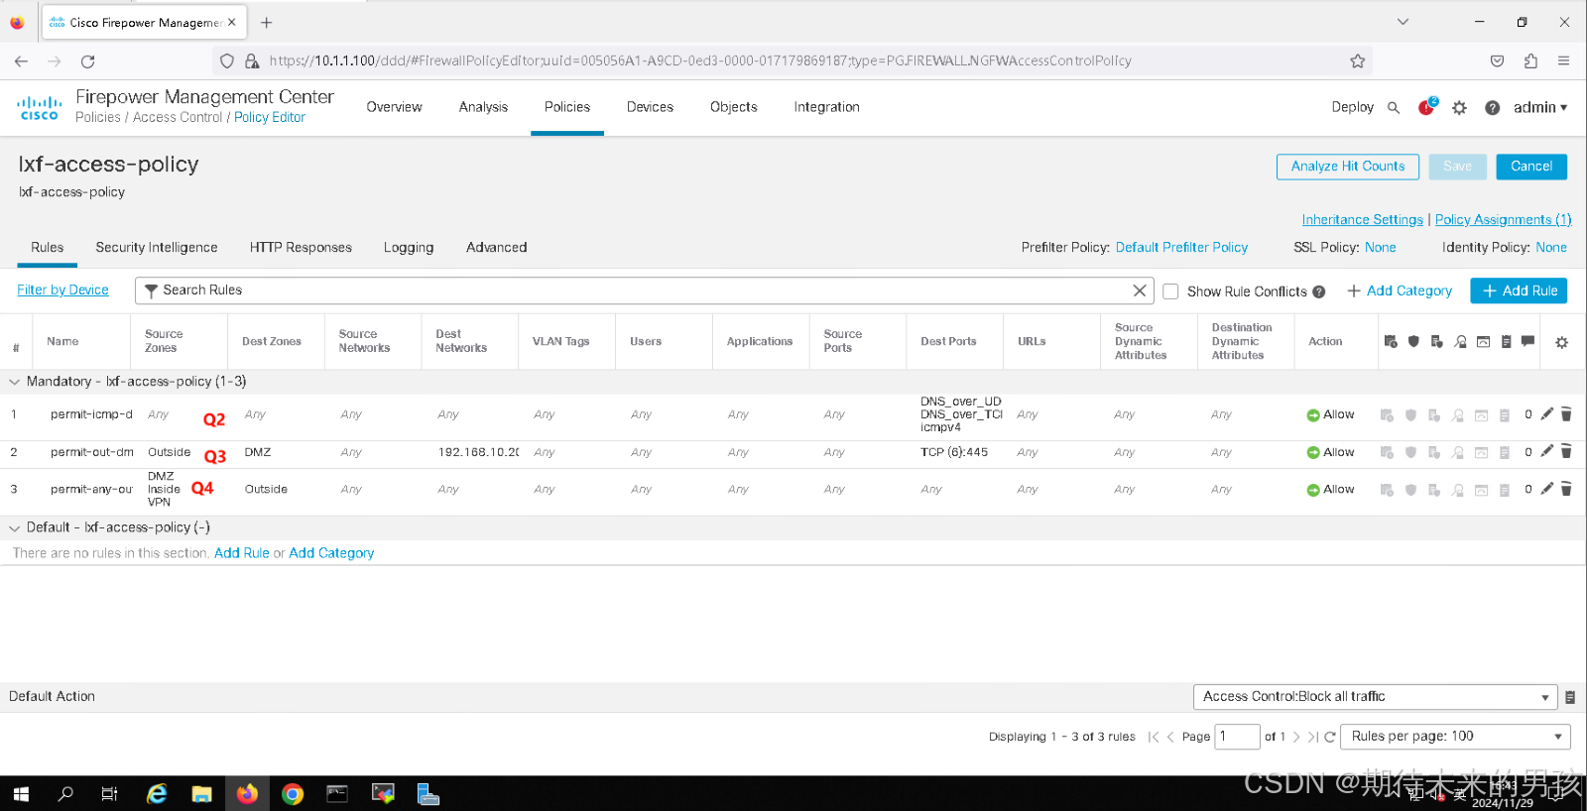
Task: Click the shield icon in permit-icmp-d row
Action: pos(1410,415)
